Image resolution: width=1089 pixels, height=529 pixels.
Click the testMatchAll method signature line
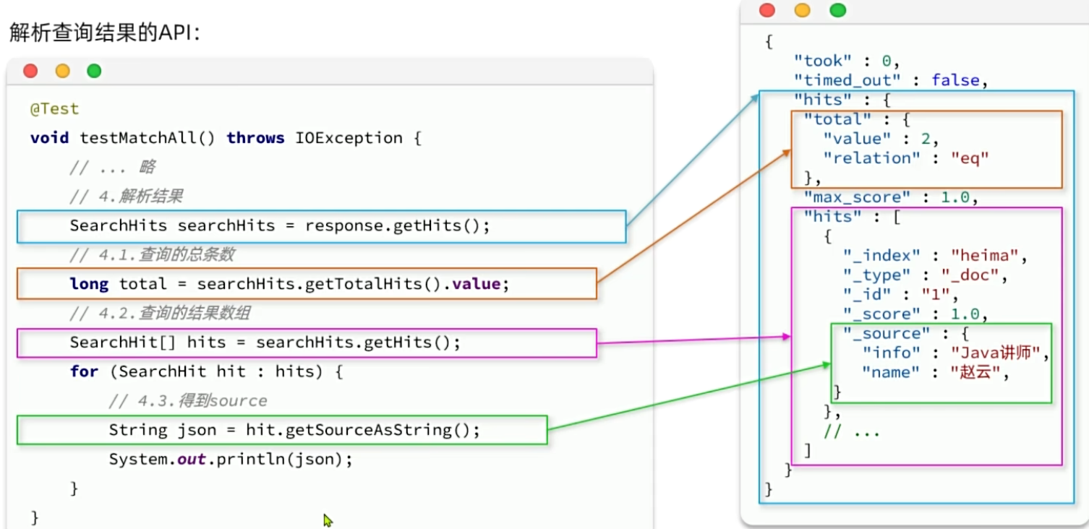(225, 138)
